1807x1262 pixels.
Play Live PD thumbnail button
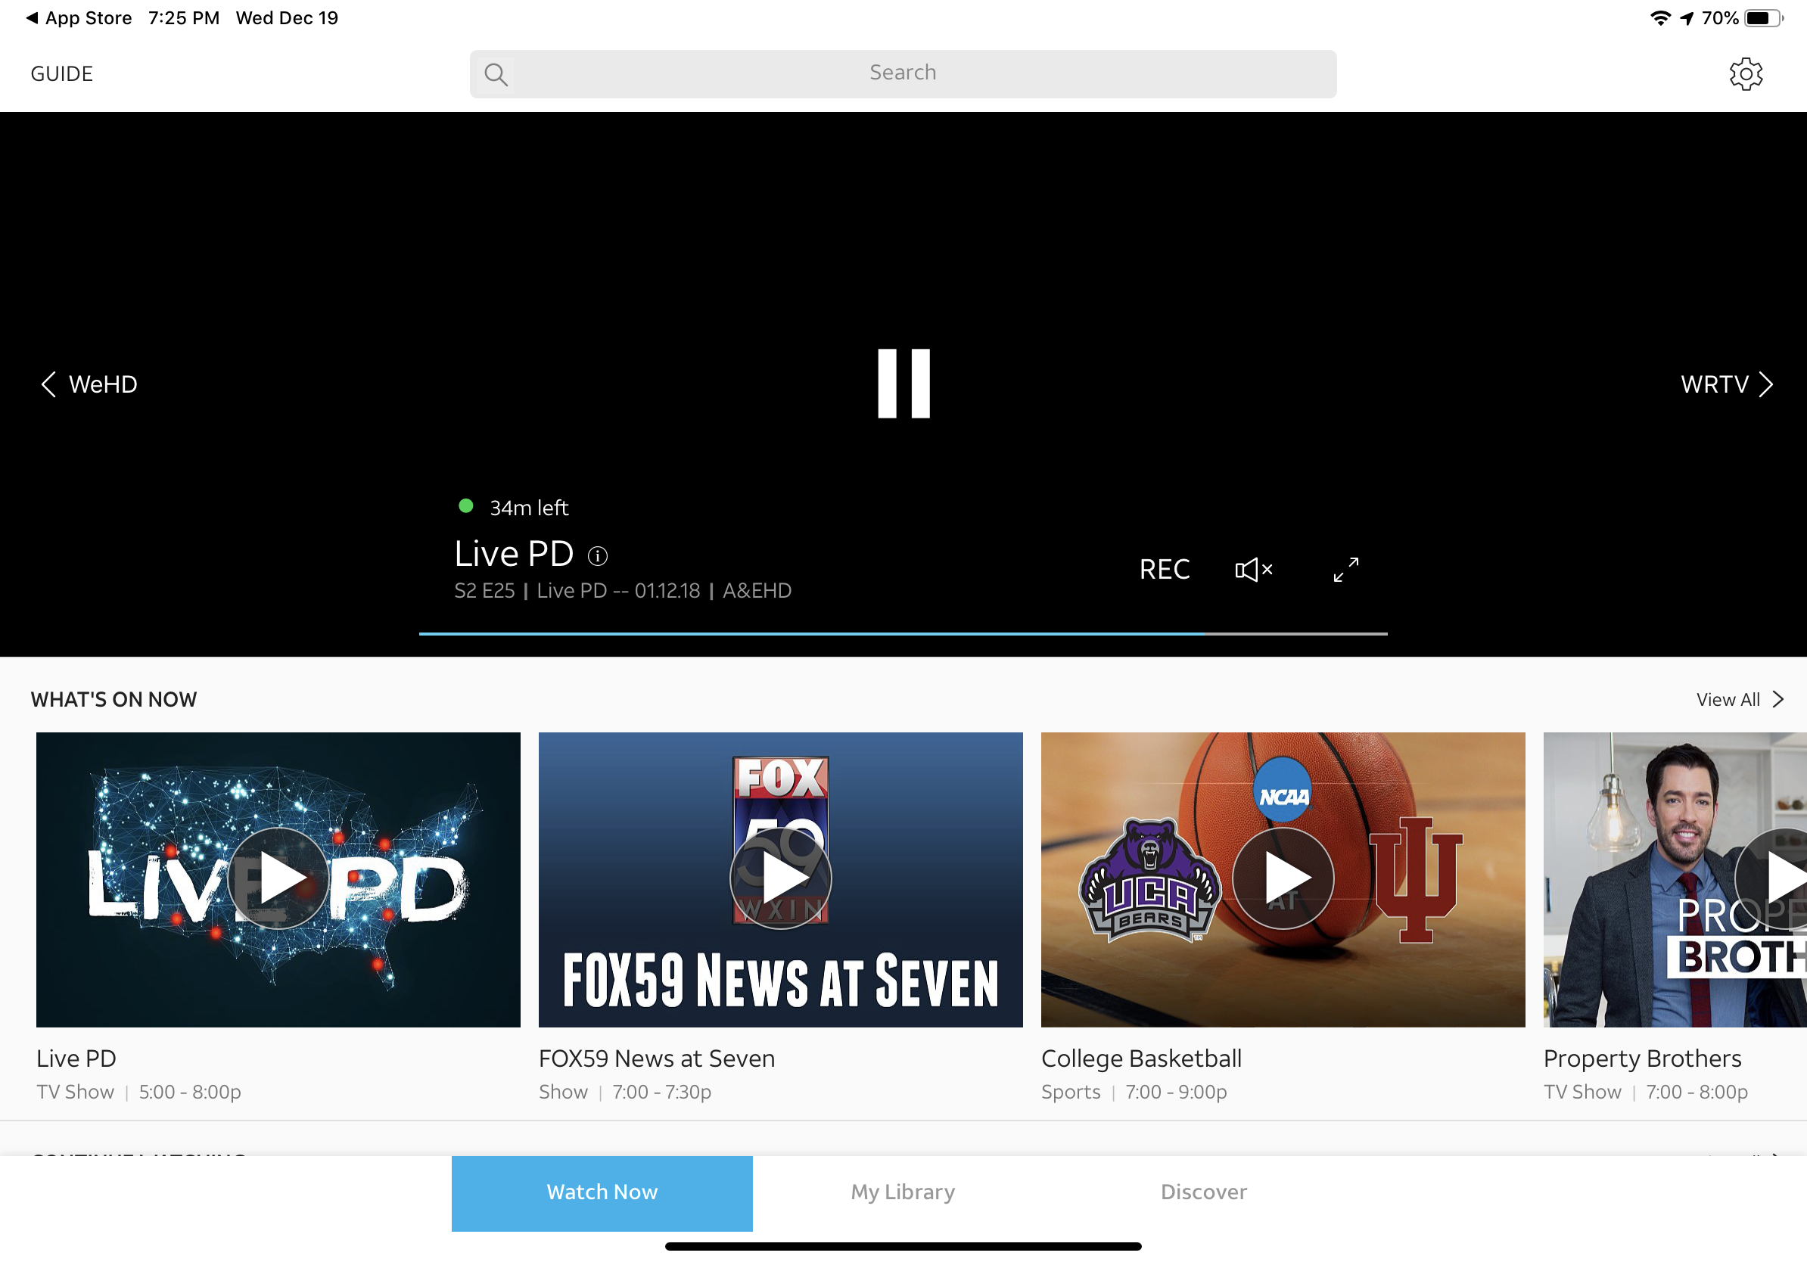(x=278, y=878)
